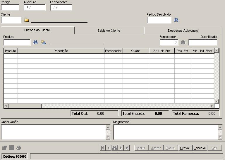This screenshot has width=225, height=160.
Task: Go to next record navigation button
Action: point(121,148)
